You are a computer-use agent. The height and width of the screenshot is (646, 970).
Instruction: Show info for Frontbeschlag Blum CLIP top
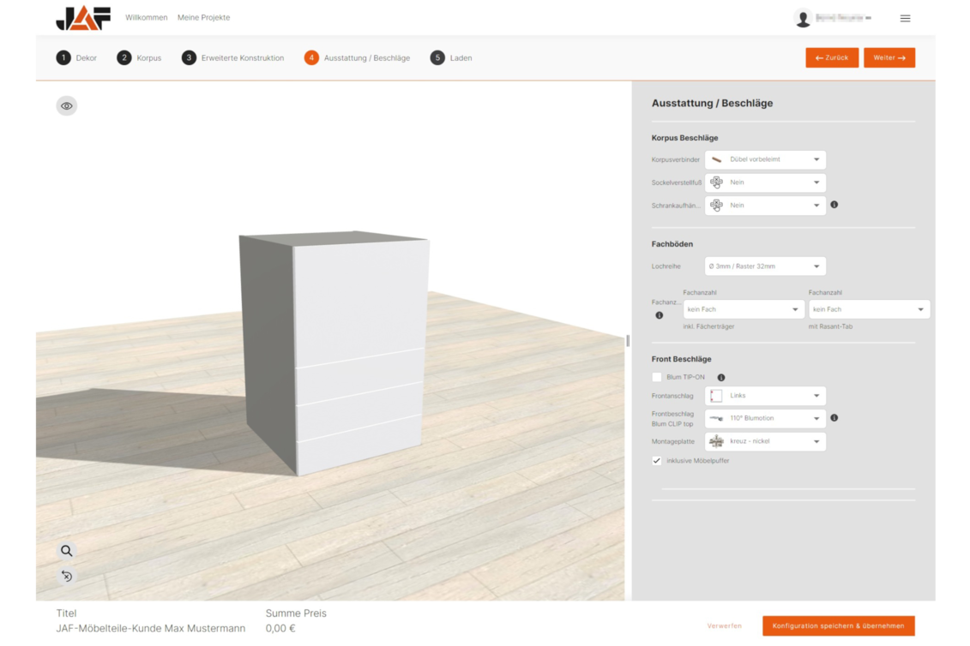tap(834, 418)
